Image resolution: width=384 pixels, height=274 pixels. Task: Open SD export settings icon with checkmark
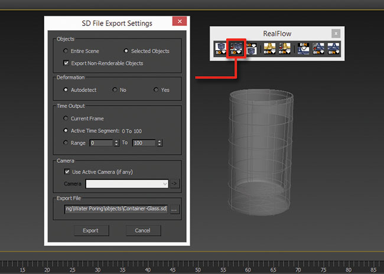236,48
